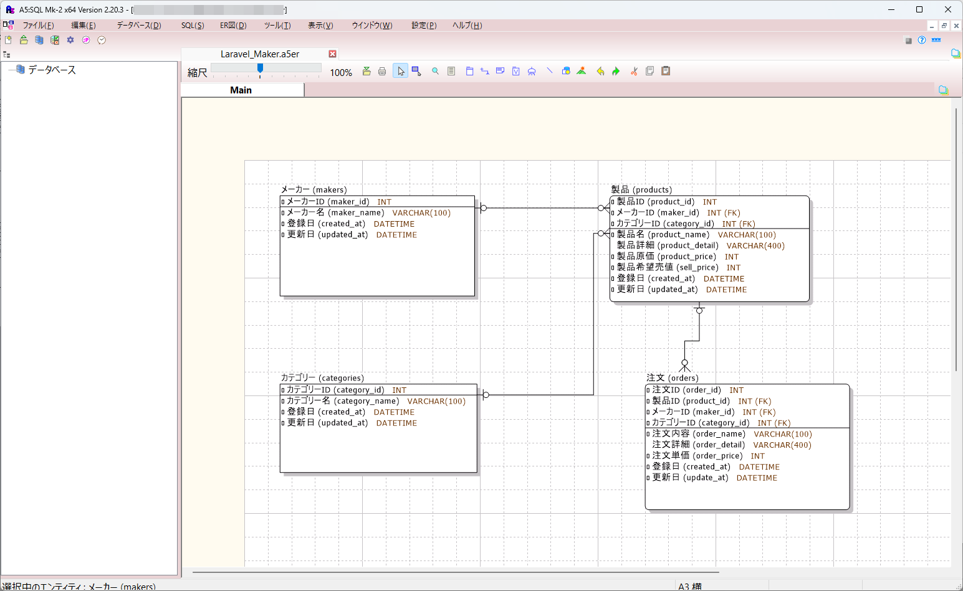Image resolution: width=963 pixels, height=591 pixels.
Task: Click the print icon in the ER toolbar
Action: pyautogui.click(x=382, y=72)
